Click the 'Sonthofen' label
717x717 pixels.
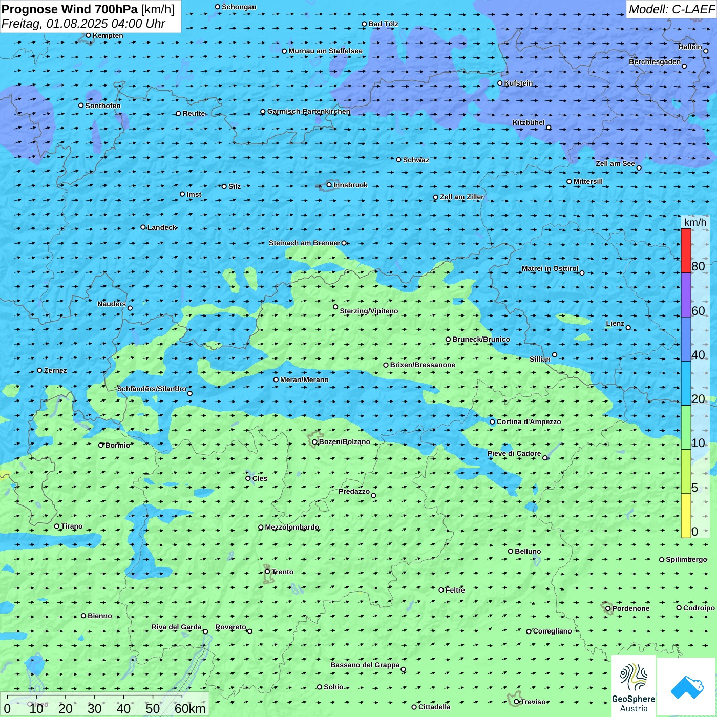click(x=103, y=106)
